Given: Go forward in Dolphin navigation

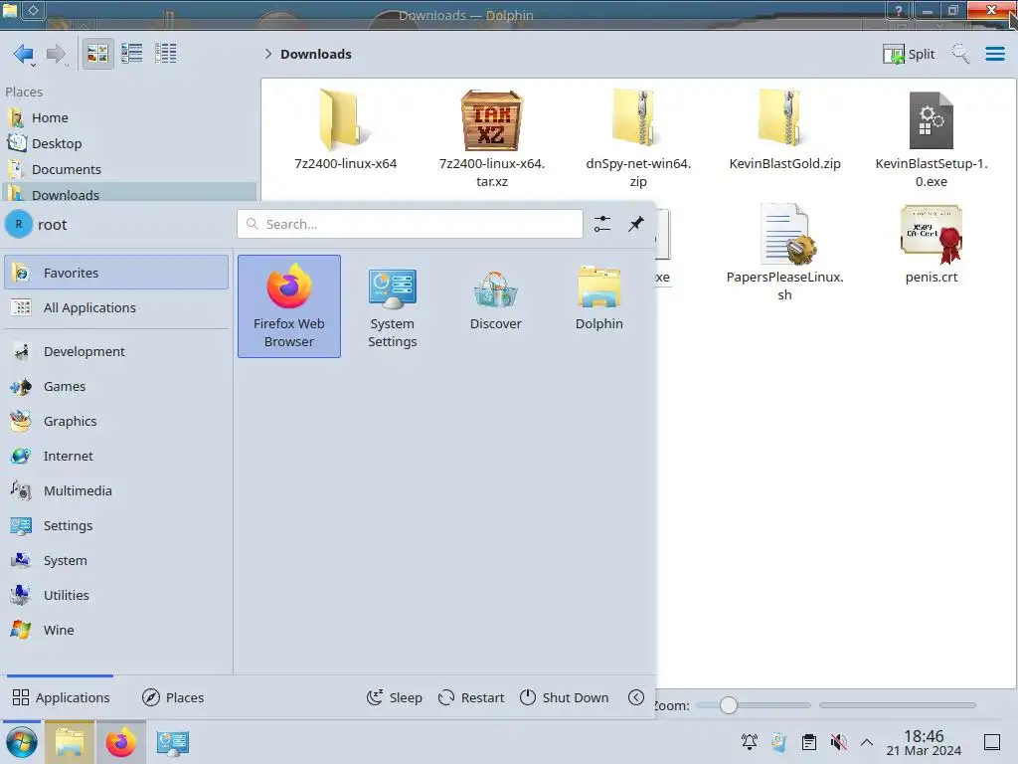Looking at the screenshot, I should [x=57, y=54].
